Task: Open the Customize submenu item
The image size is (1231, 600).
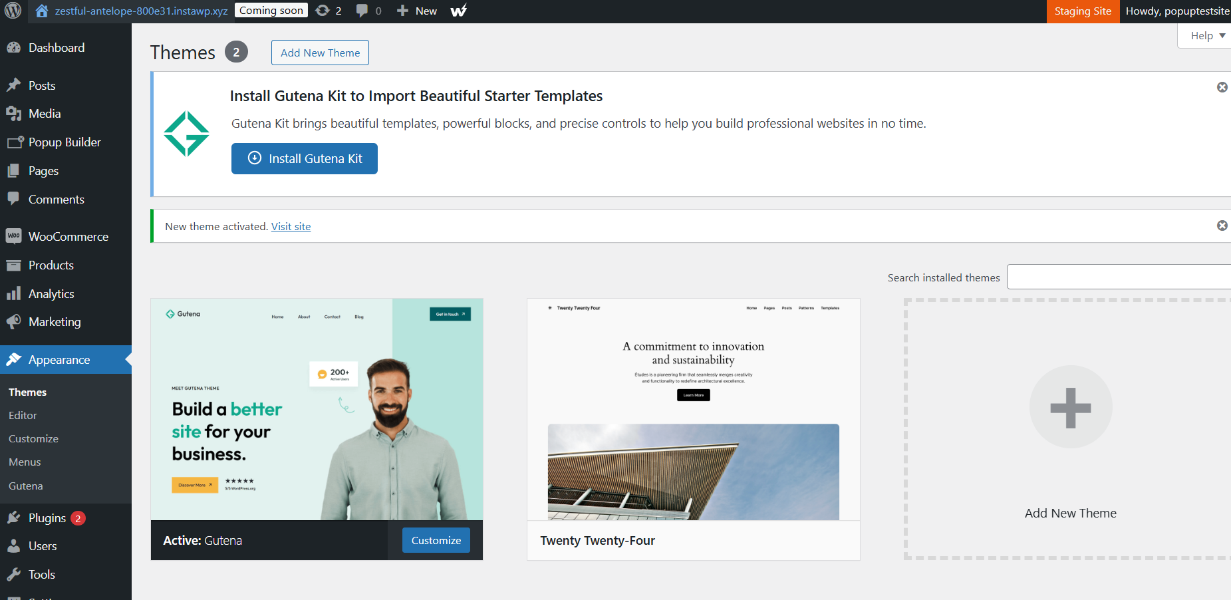Action: point(33,439)
